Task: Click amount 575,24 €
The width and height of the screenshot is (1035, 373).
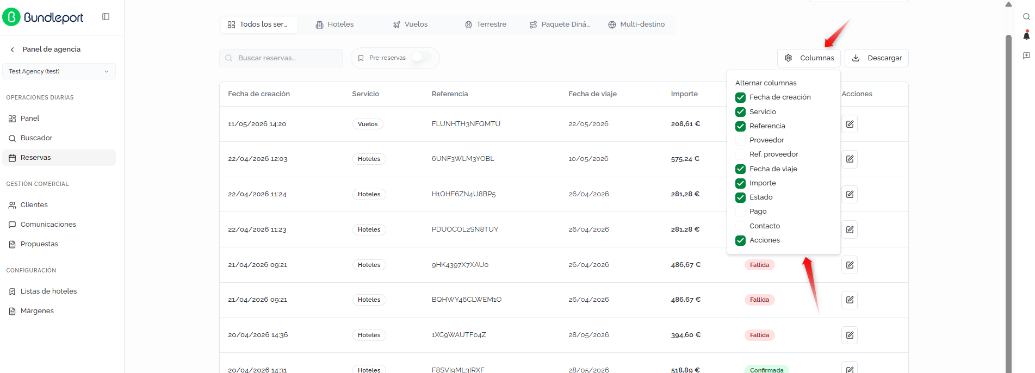Action: [x=685, y=159]
